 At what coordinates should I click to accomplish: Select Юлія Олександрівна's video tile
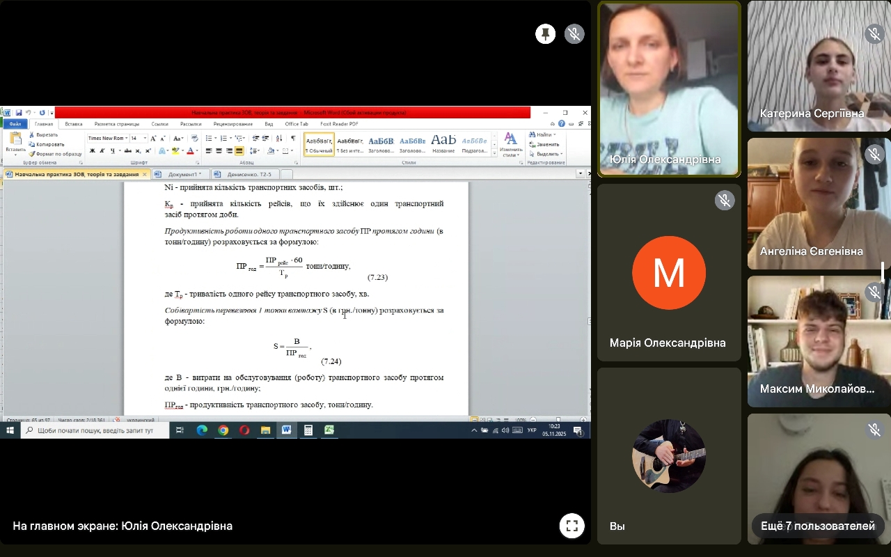click(x=669, y=89)
